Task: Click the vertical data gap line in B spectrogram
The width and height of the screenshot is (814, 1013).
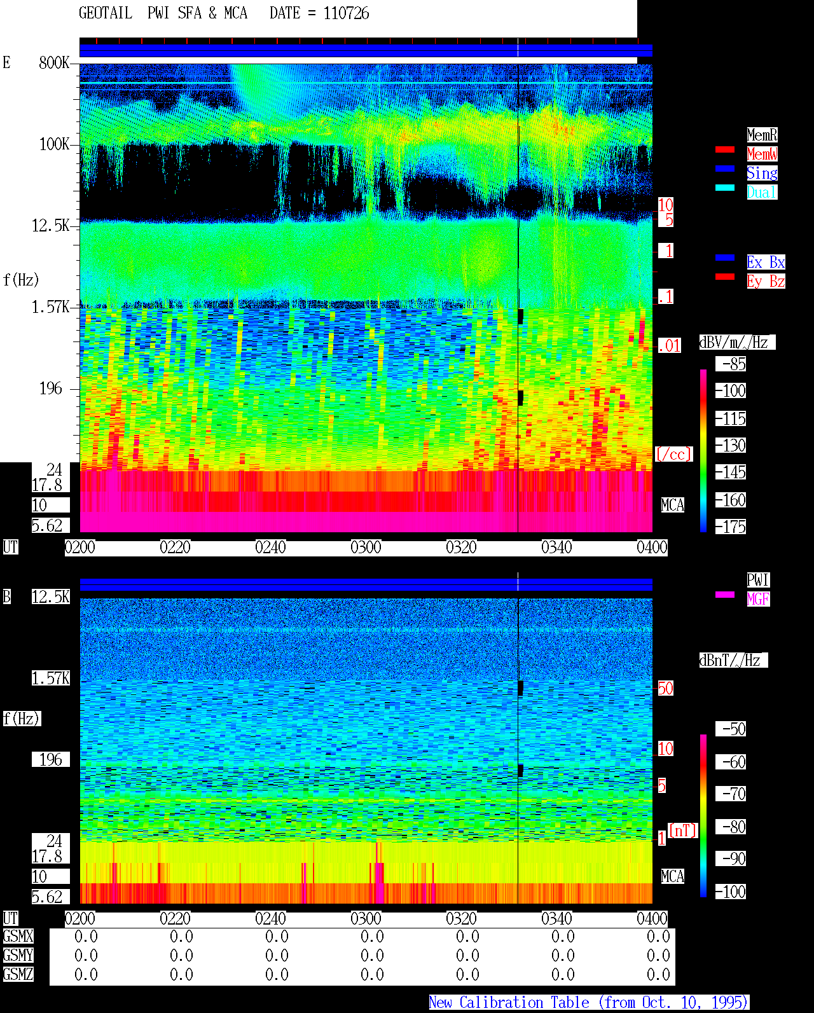Action: (x=518, y=750)
